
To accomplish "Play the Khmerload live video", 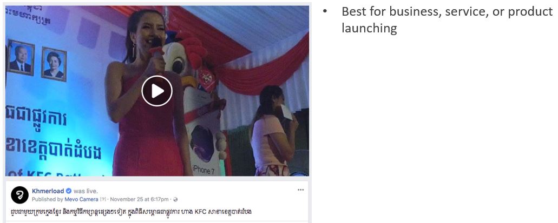I will pyautogui.click(x=157, y=91).
